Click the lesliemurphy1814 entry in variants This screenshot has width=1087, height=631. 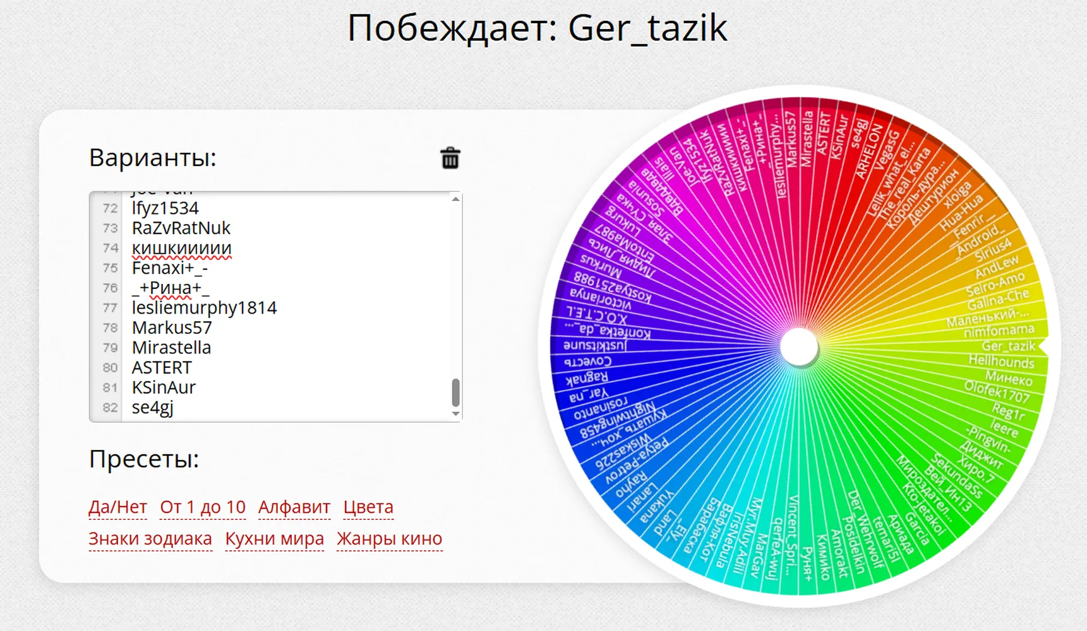tap(204, 308)
